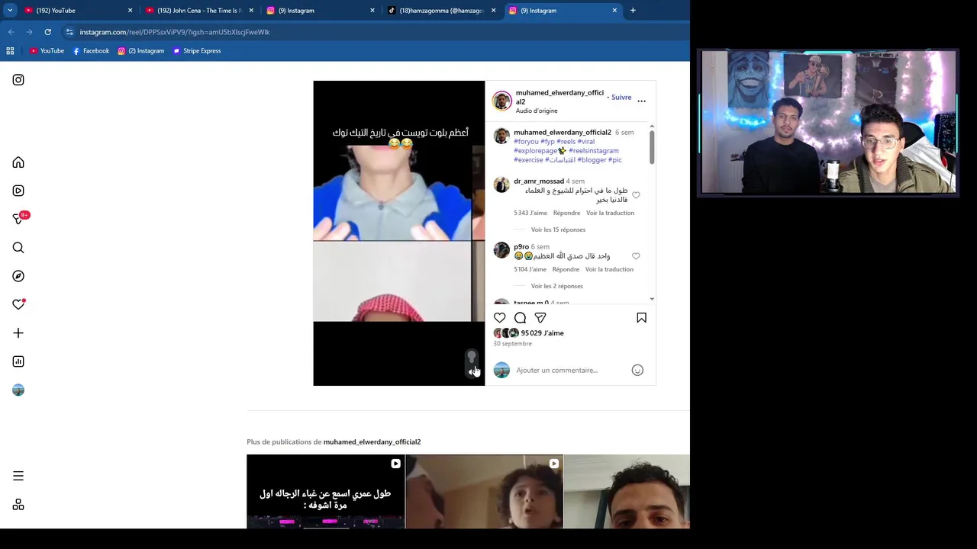Expand Voir les 2 réponses
Image resolution: width=977 pixels, height=549 pixels.
point(556,287)
